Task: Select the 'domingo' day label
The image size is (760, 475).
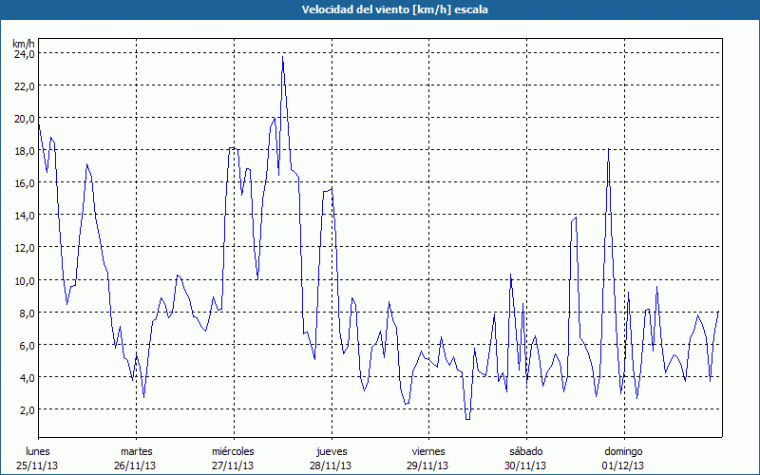Action: pos(622,451)
